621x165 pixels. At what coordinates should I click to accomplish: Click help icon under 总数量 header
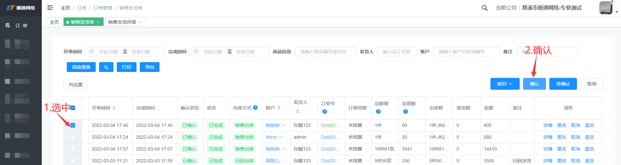[x=378, y=111]
